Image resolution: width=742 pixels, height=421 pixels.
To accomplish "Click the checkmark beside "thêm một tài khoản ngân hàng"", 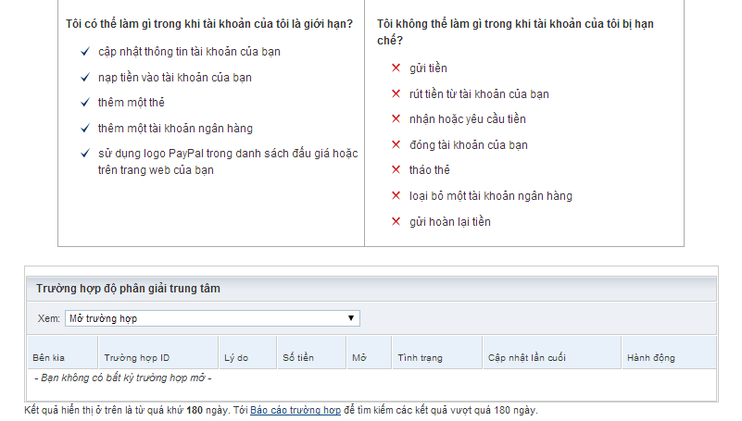I will 85,128.
